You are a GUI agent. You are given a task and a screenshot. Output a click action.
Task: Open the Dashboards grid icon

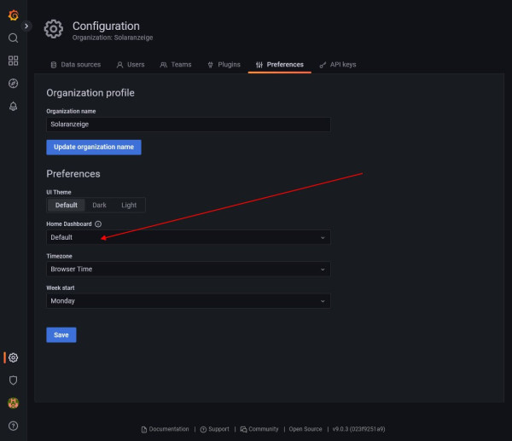13,61
